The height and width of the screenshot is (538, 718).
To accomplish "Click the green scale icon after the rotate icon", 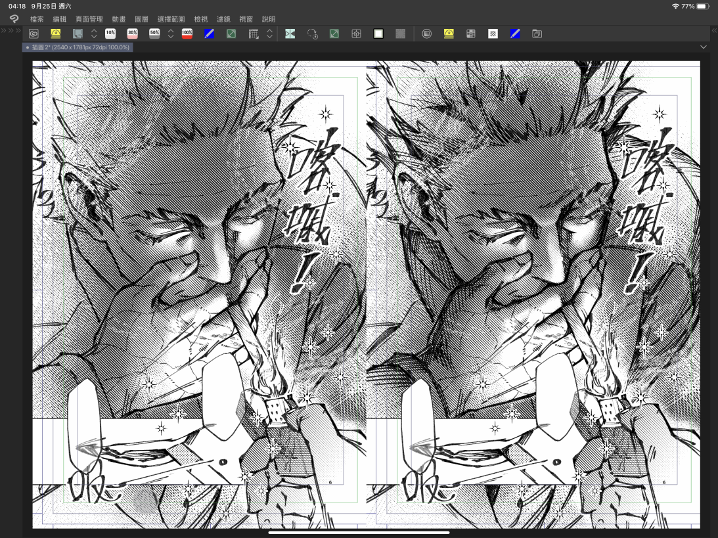I will pos(334,34).
